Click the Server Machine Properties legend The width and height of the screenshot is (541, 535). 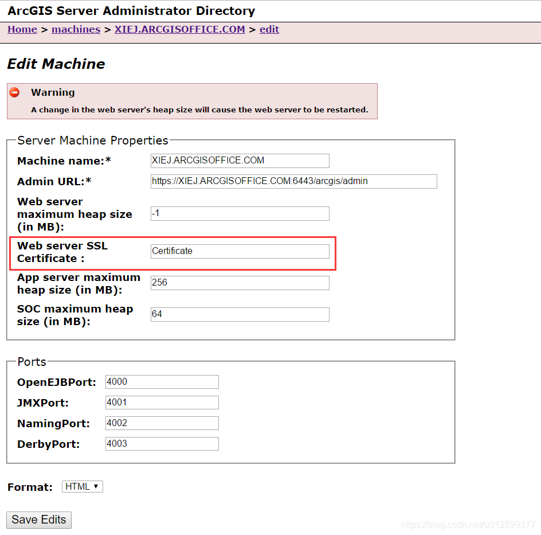93,140
